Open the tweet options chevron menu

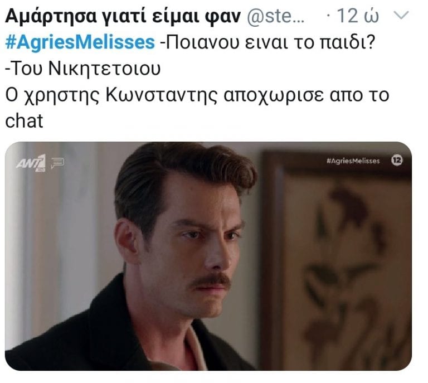[x=402, y=16]
